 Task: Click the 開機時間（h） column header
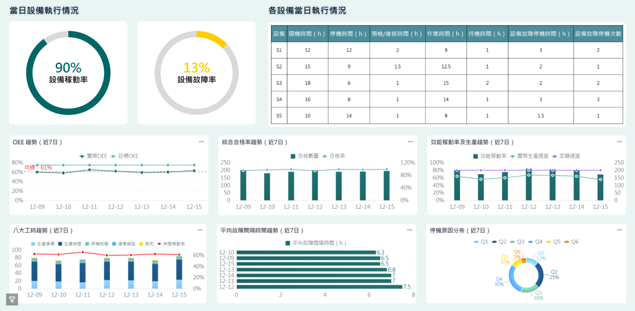[x=307, y=34]
